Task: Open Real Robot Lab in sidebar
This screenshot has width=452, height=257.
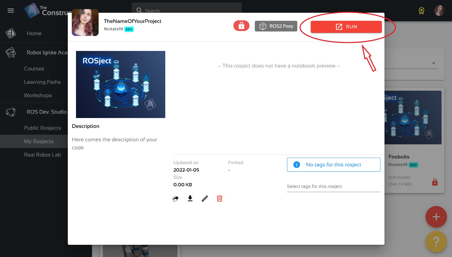Action: 42,155
